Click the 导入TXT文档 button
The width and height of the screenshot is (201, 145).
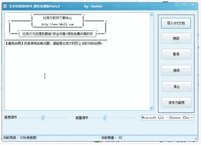176,23
